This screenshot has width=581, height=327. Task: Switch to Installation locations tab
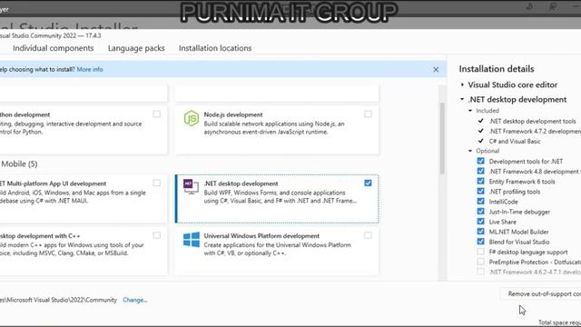coord(215,48)
